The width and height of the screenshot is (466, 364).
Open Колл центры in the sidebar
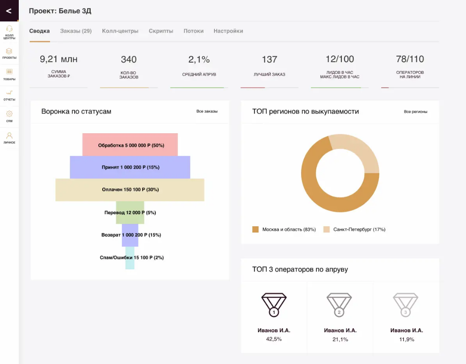pos(9,32)
